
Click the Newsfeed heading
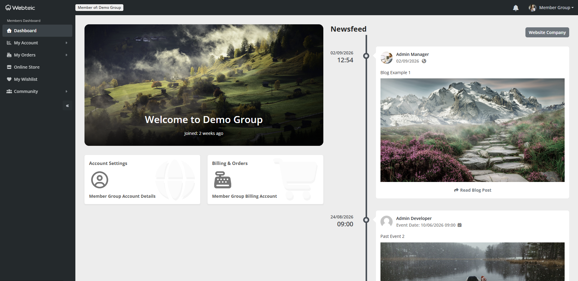coord(349,29)
